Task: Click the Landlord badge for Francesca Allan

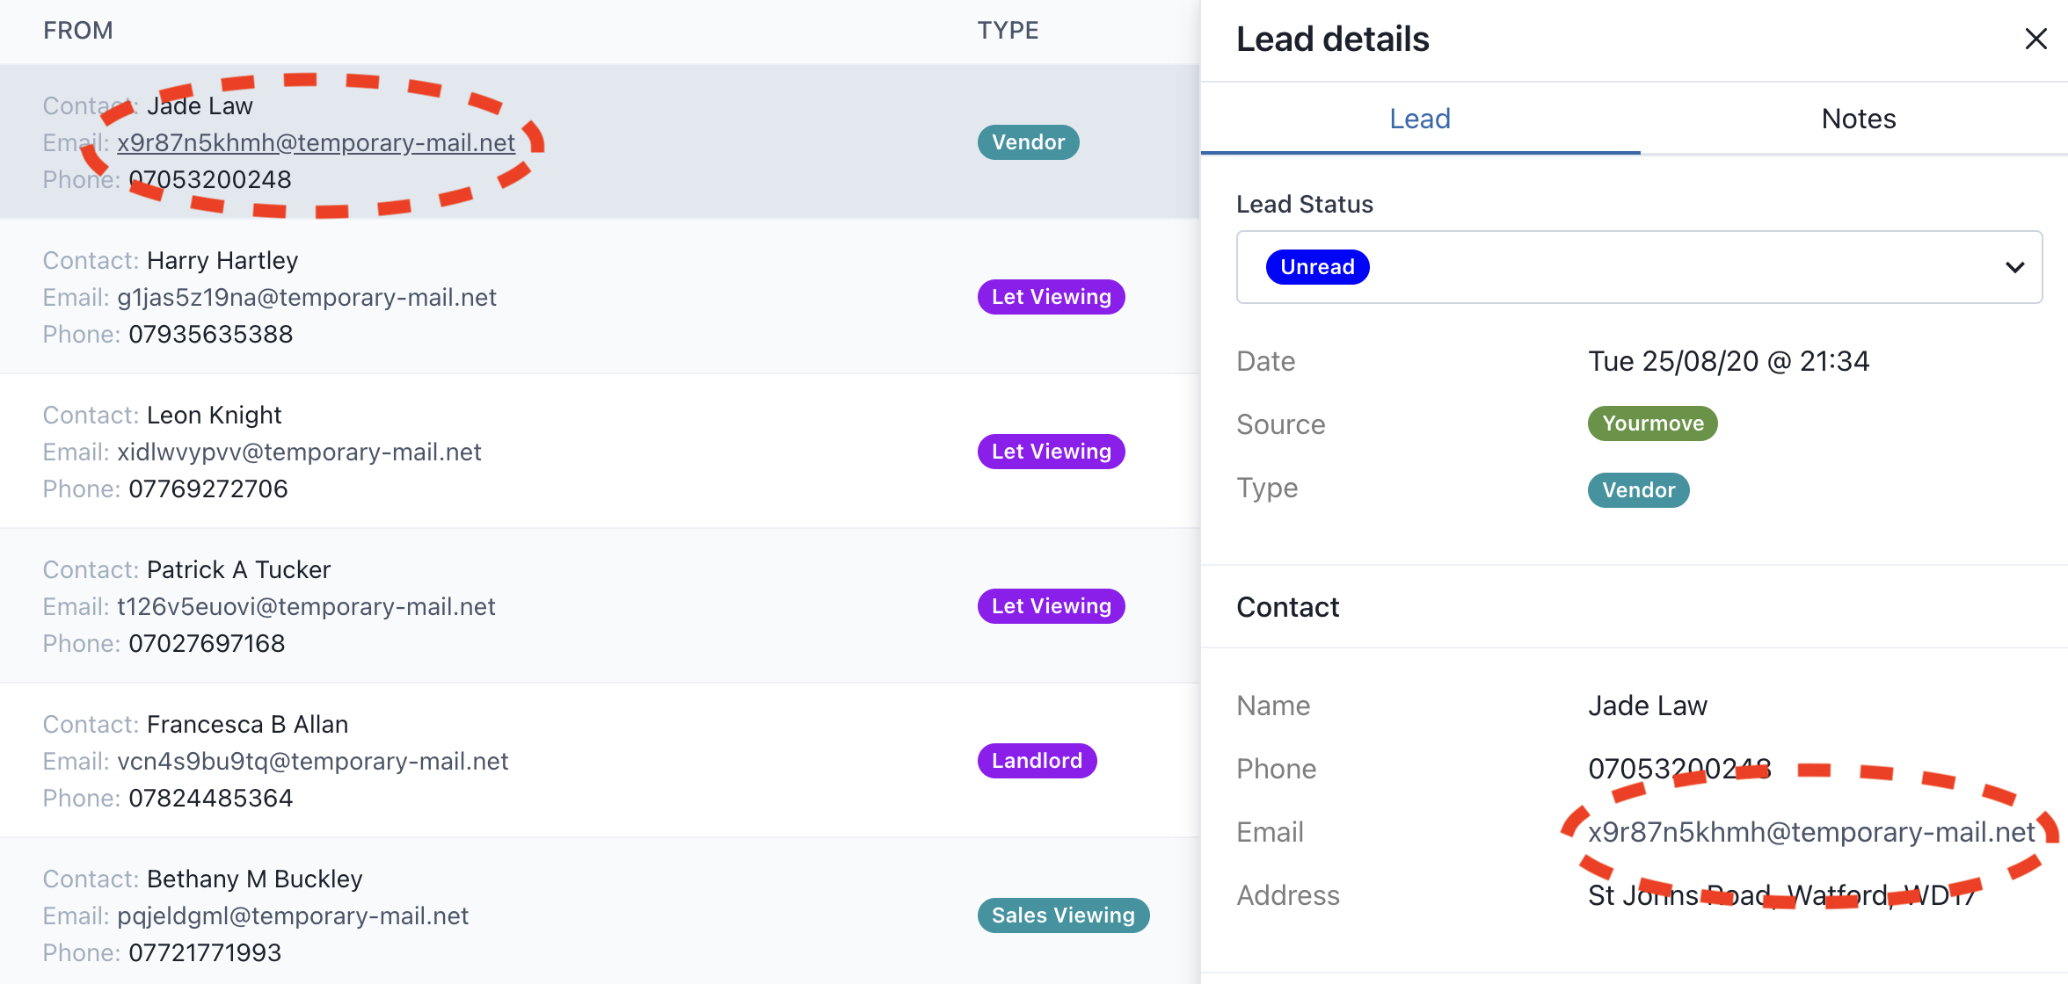Action: (x=1037, y=761)
